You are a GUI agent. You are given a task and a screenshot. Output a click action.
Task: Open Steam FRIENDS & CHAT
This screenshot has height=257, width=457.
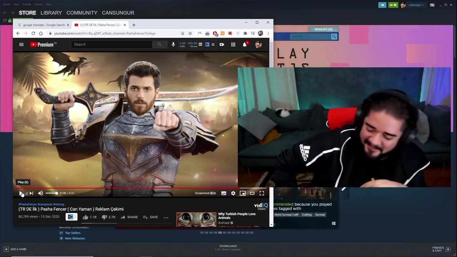441,249
